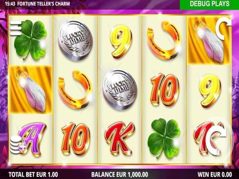This screenshot has height=179, width=239.
Task: Click the rabbit foot symbol on reel one
Action: (31, 89)
